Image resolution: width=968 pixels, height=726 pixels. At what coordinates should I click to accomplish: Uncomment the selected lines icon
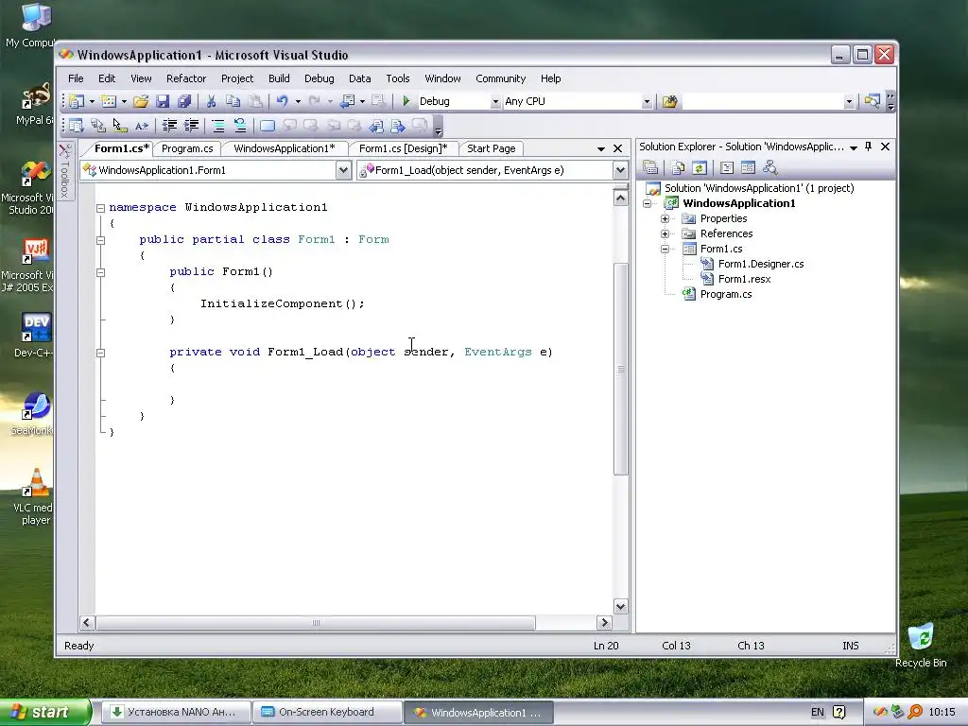pos(239,126)
